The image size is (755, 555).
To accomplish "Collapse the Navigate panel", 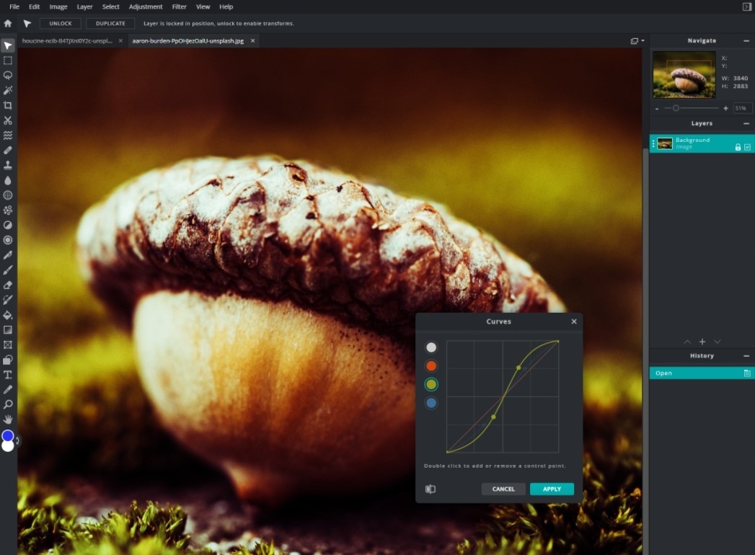I will (x=746, y=40).
